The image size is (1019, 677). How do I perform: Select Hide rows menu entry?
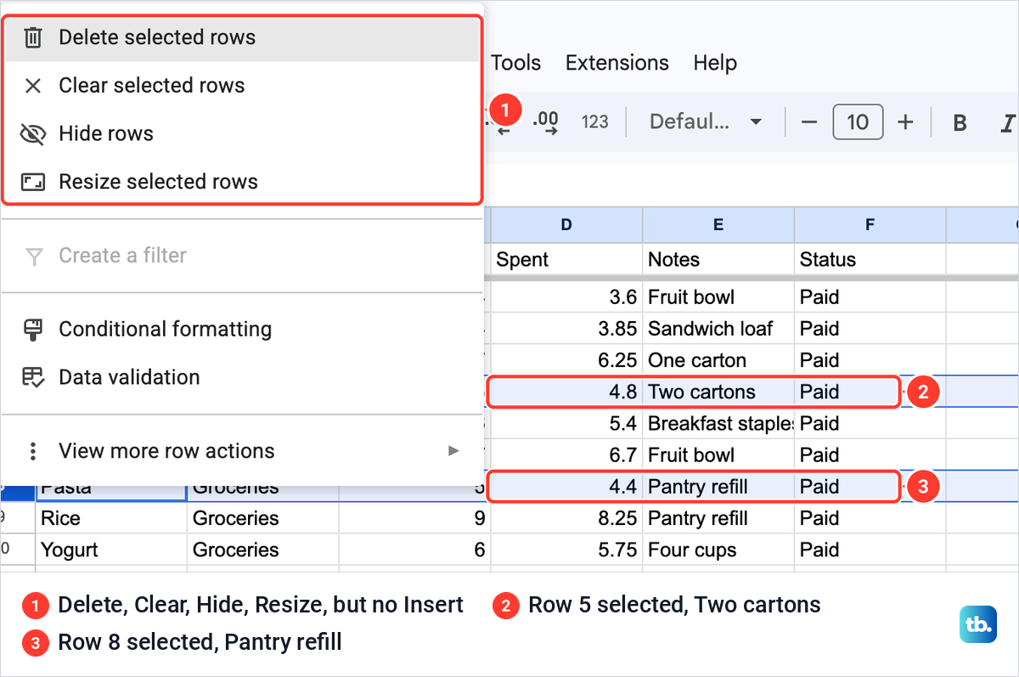click(242, 133)
